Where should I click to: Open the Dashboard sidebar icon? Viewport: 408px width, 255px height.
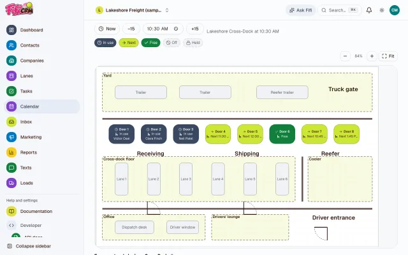tap(11, 30)
